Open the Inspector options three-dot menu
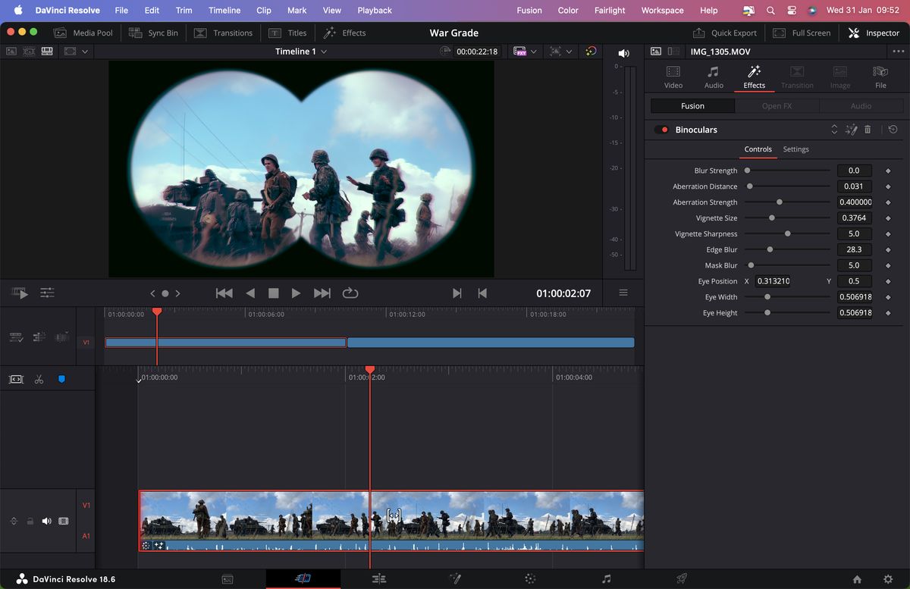Screen dimensions: 910x589 (898, 51)
